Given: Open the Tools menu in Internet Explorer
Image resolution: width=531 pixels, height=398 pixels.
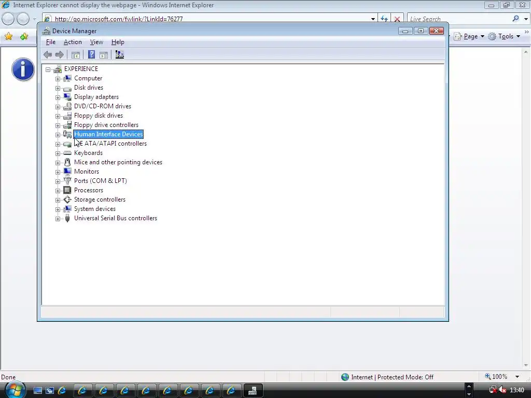Looking at the screenshot, I should [x=504, y=36].
